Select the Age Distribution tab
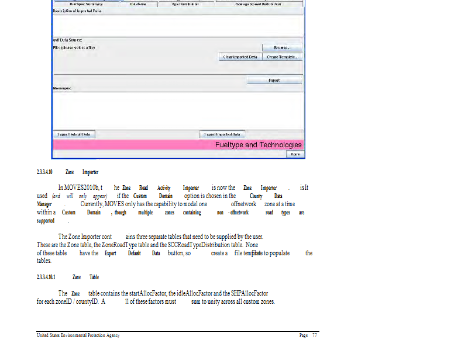 pos(185,4)
